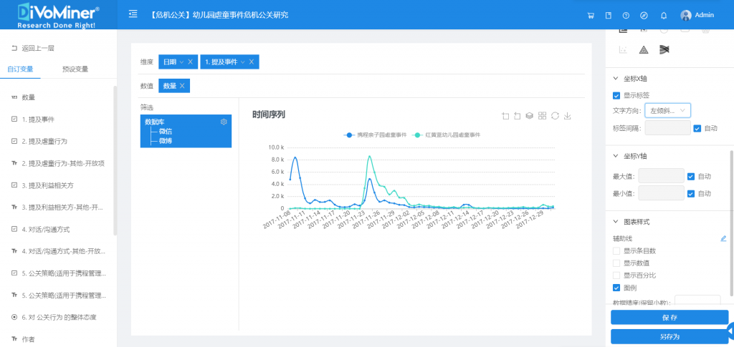Open the shopping cart icon in header
This screenshot has height=347, width=734.
point(590,15)
